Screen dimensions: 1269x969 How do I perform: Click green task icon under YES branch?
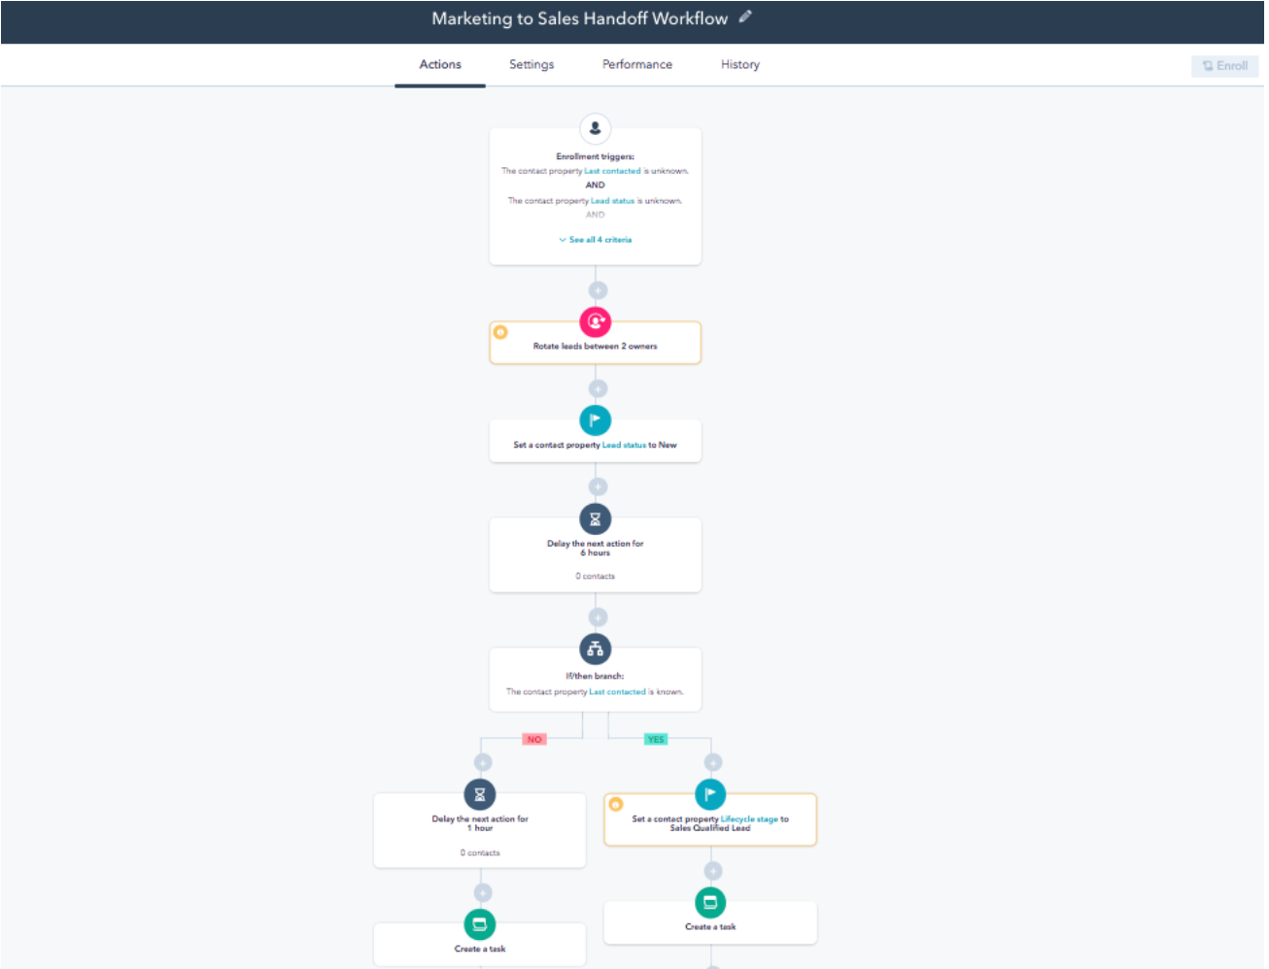click(710, 903)
